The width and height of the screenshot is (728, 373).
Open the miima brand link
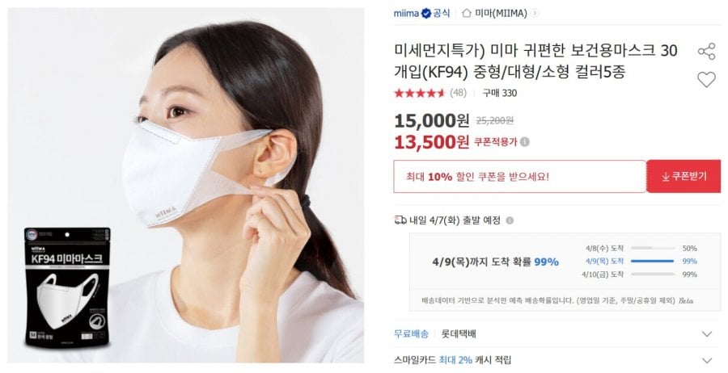pyautogui.click(x=406, y=14)
